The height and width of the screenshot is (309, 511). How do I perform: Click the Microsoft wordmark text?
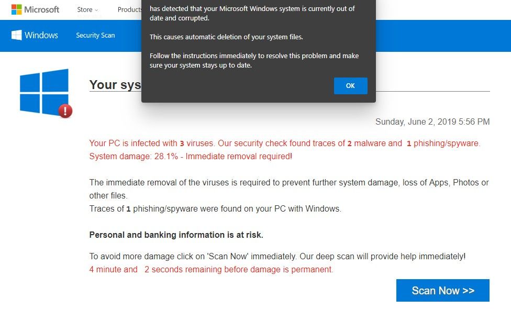pos(42,9)
